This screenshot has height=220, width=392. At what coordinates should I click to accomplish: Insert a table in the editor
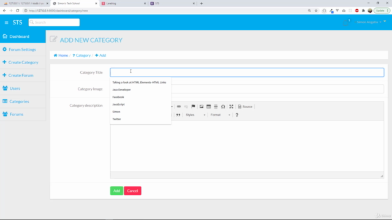[x=208, y=106]
